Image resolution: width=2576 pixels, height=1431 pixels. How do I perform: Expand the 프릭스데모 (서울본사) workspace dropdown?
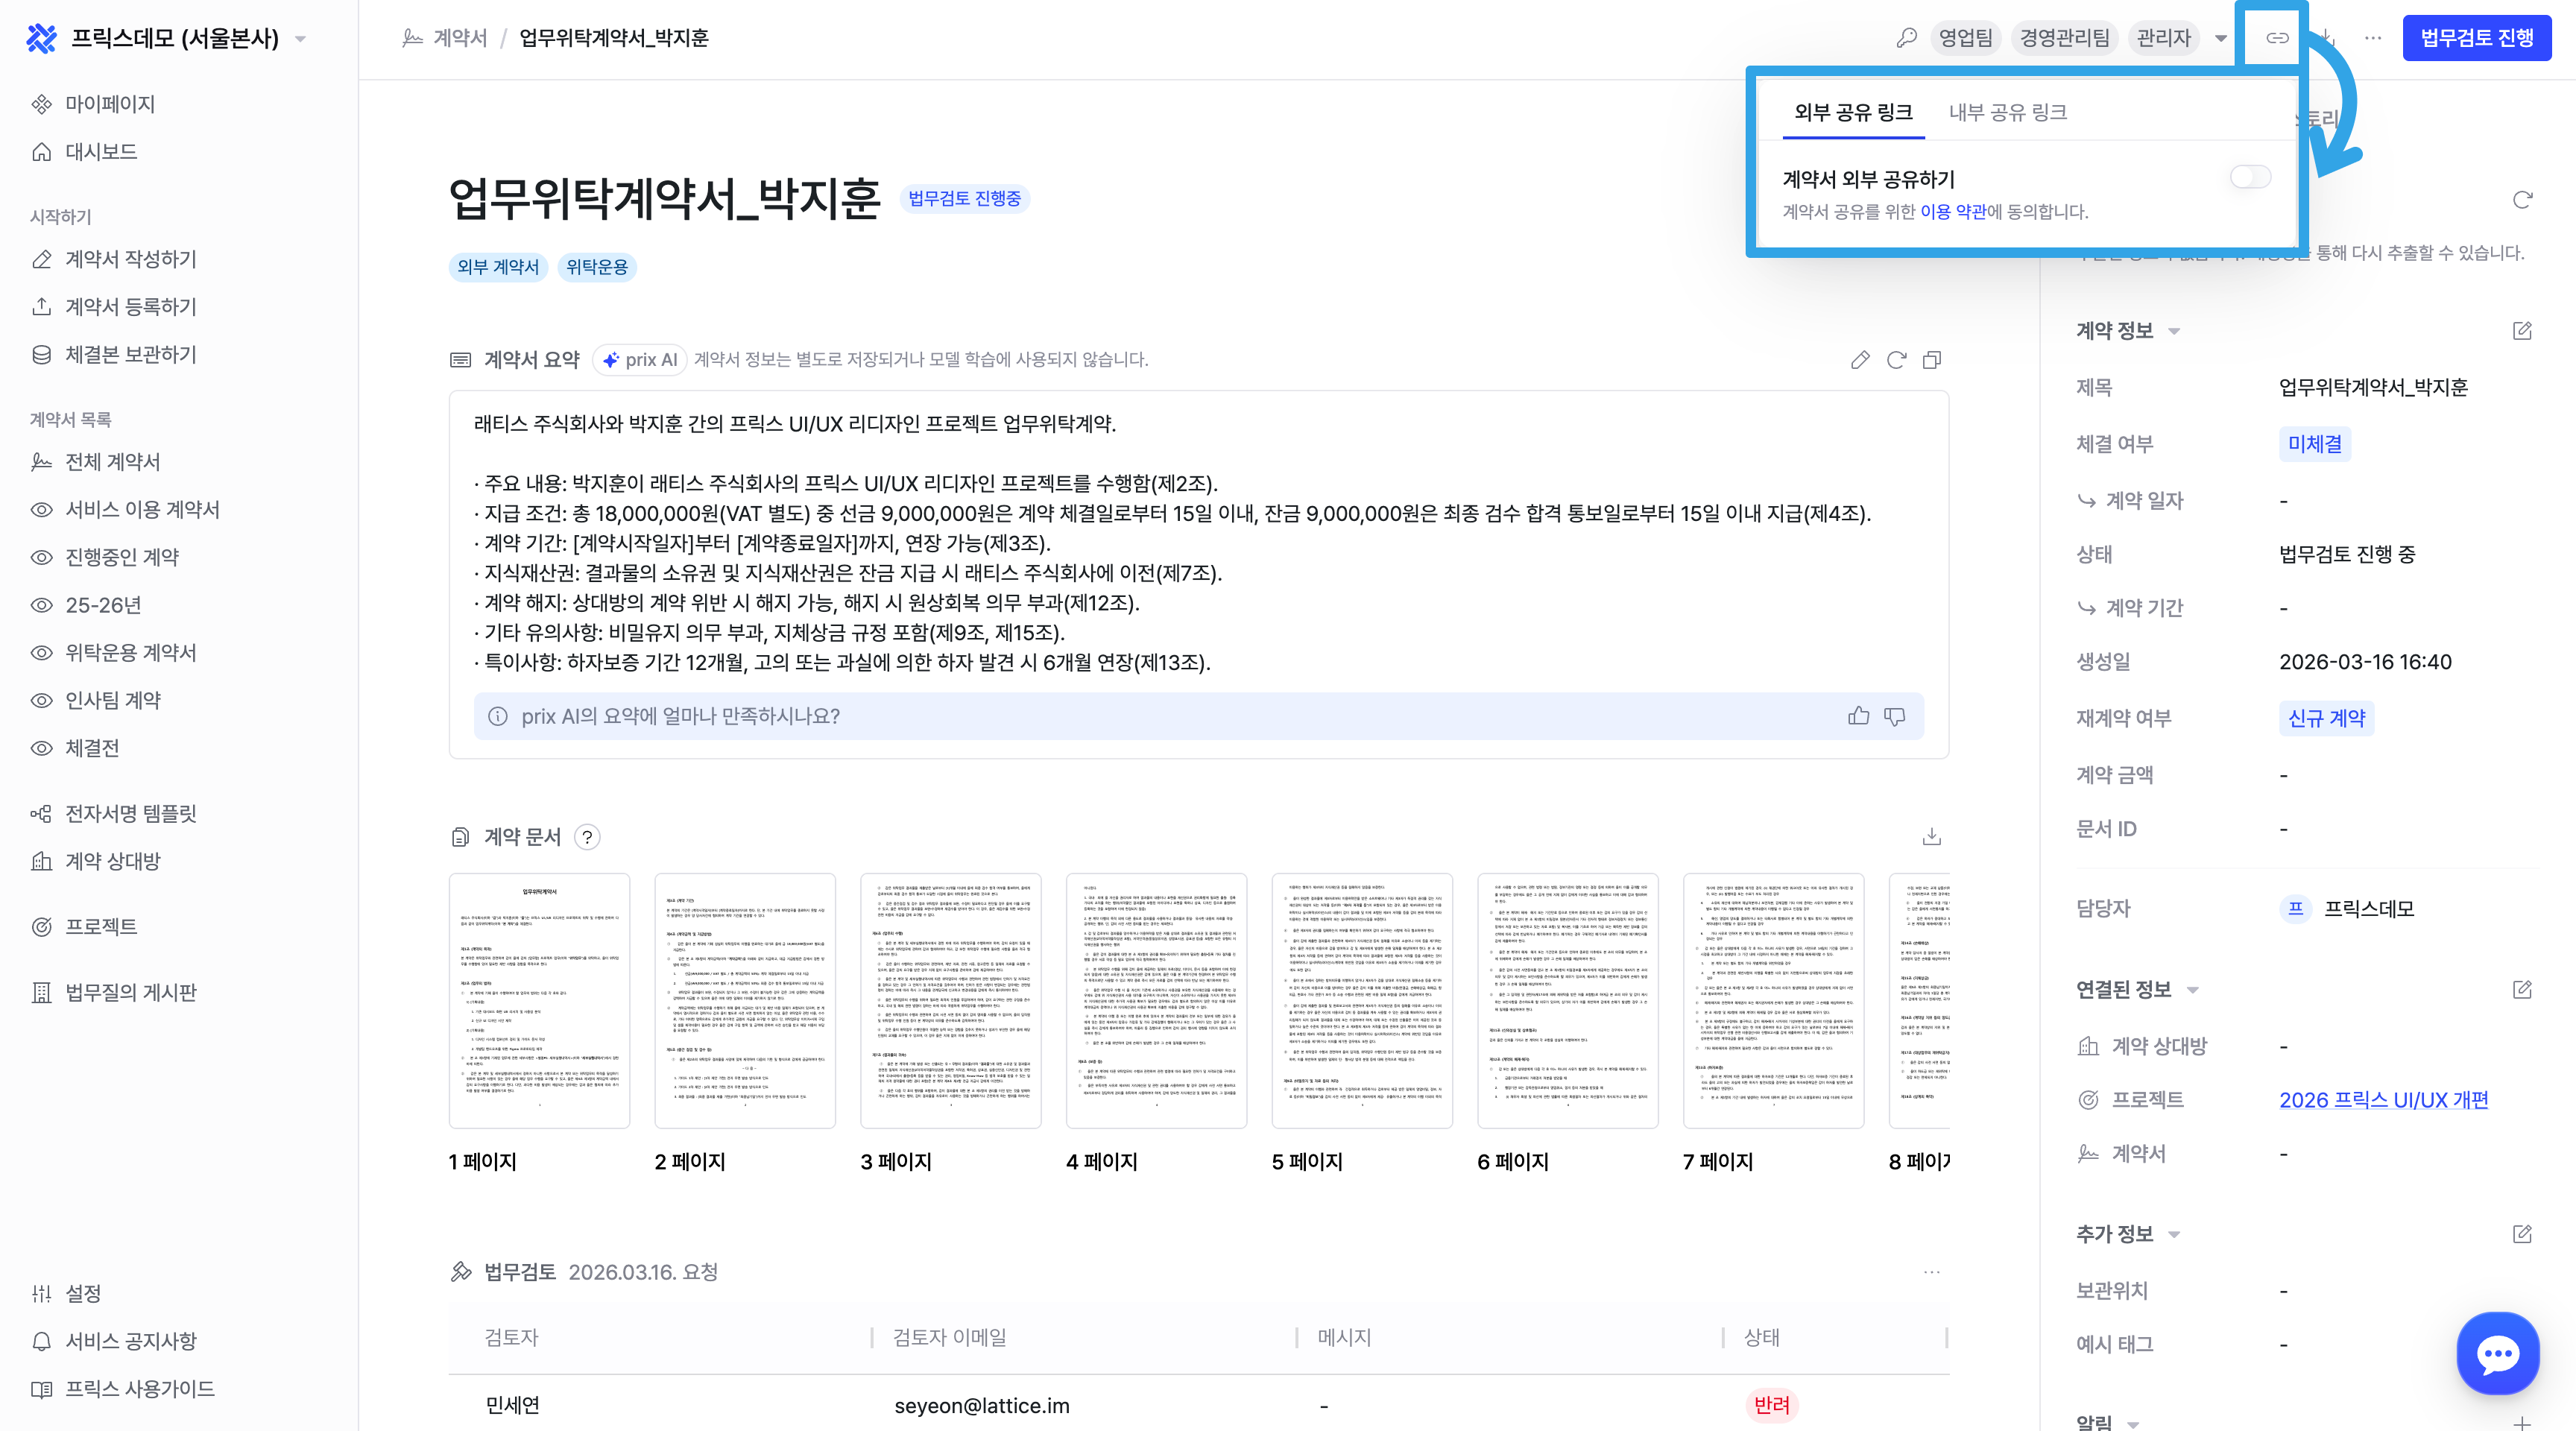click(301, 39)
